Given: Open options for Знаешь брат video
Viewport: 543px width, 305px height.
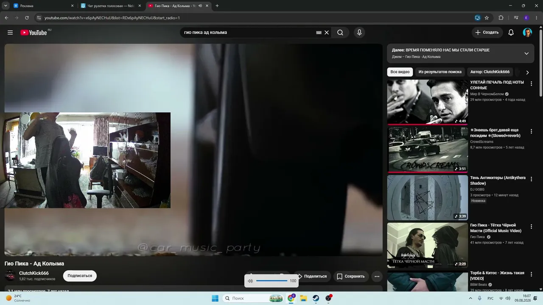Looking at the screenshot, I should point(531,132).
